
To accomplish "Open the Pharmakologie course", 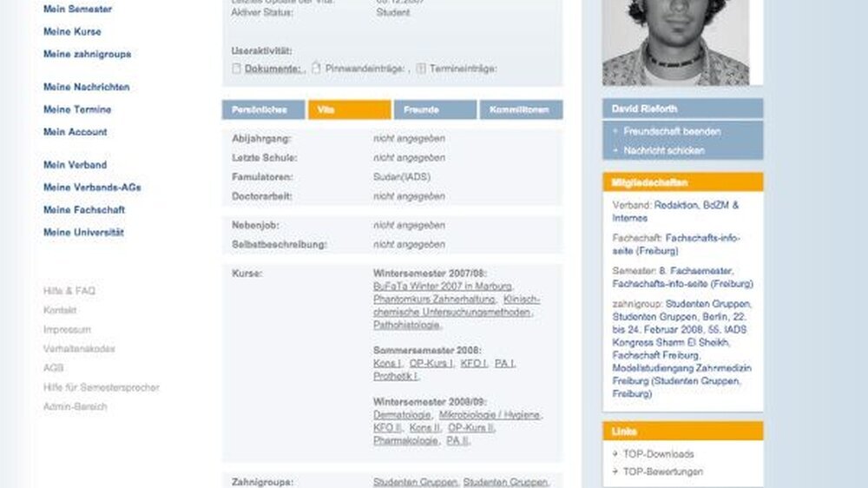I will coord(405,441).
